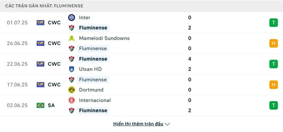Click the Mamelodi Sundowns crest icon

pyautogui.click(x=71, y=38)
